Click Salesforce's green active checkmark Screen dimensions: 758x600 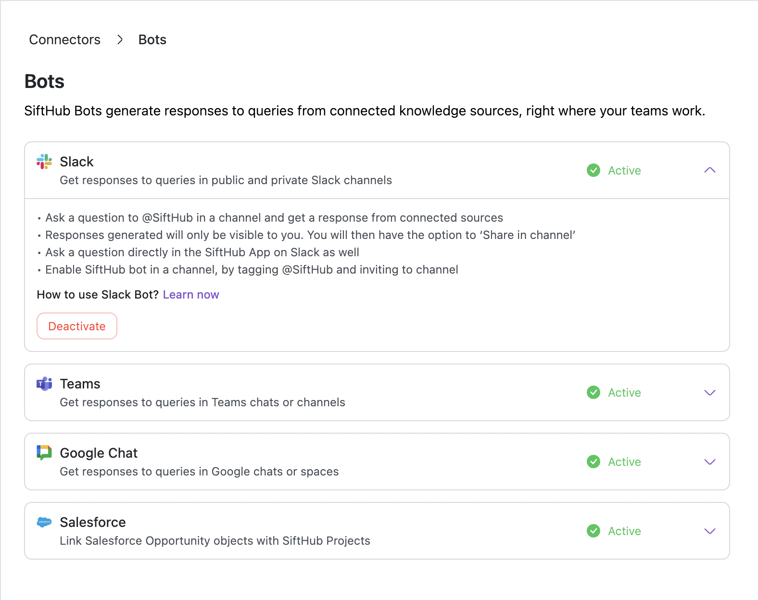[594, 531]
